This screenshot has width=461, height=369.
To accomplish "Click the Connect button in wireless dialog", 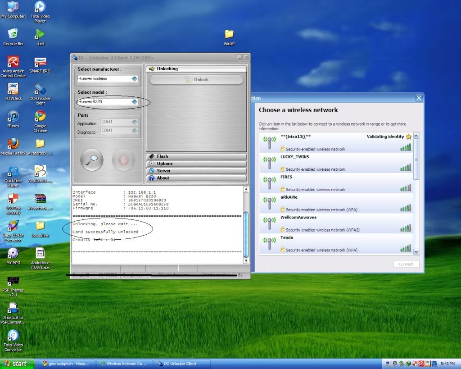I will [406, 264].
